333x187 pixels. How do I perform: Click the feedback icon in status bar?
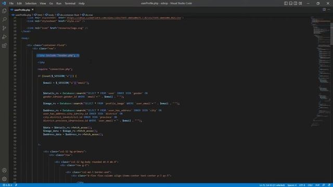pos(324,185)
